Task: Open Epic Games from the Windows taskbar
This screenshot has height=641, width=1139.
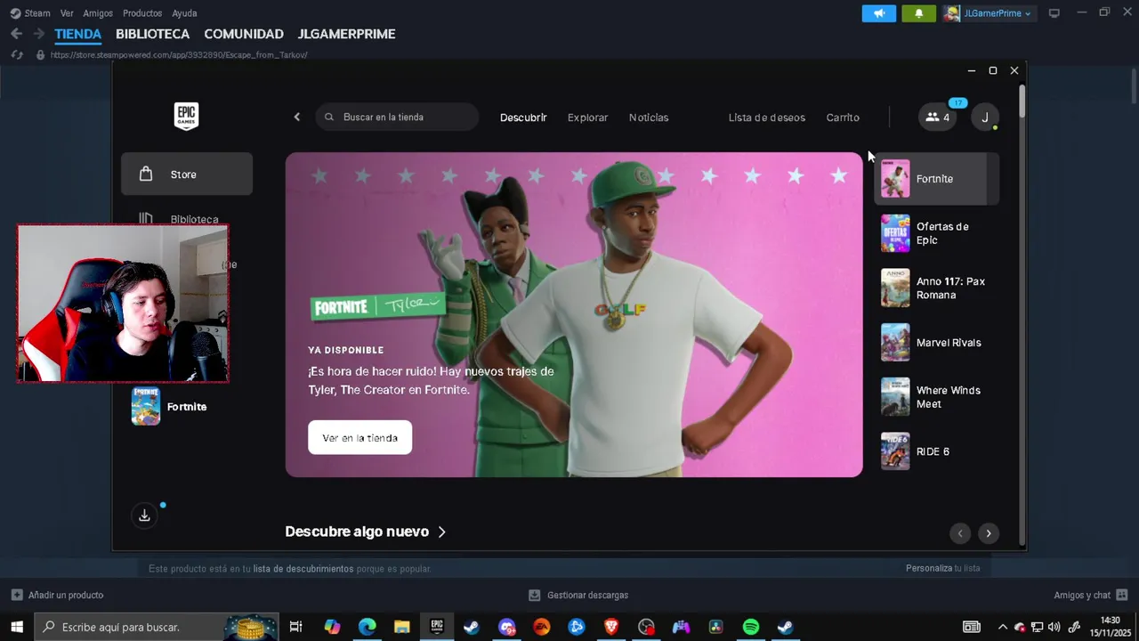Action: (x=437, y=627)
